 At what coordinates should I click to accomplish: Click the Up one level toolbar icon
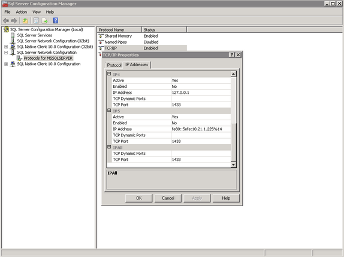25,21
